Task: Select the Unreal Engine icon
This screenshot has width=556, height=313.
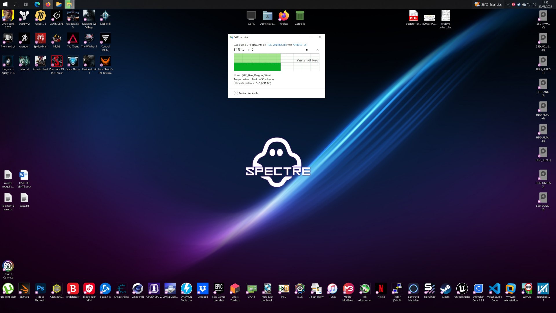Action: (462, 290)
